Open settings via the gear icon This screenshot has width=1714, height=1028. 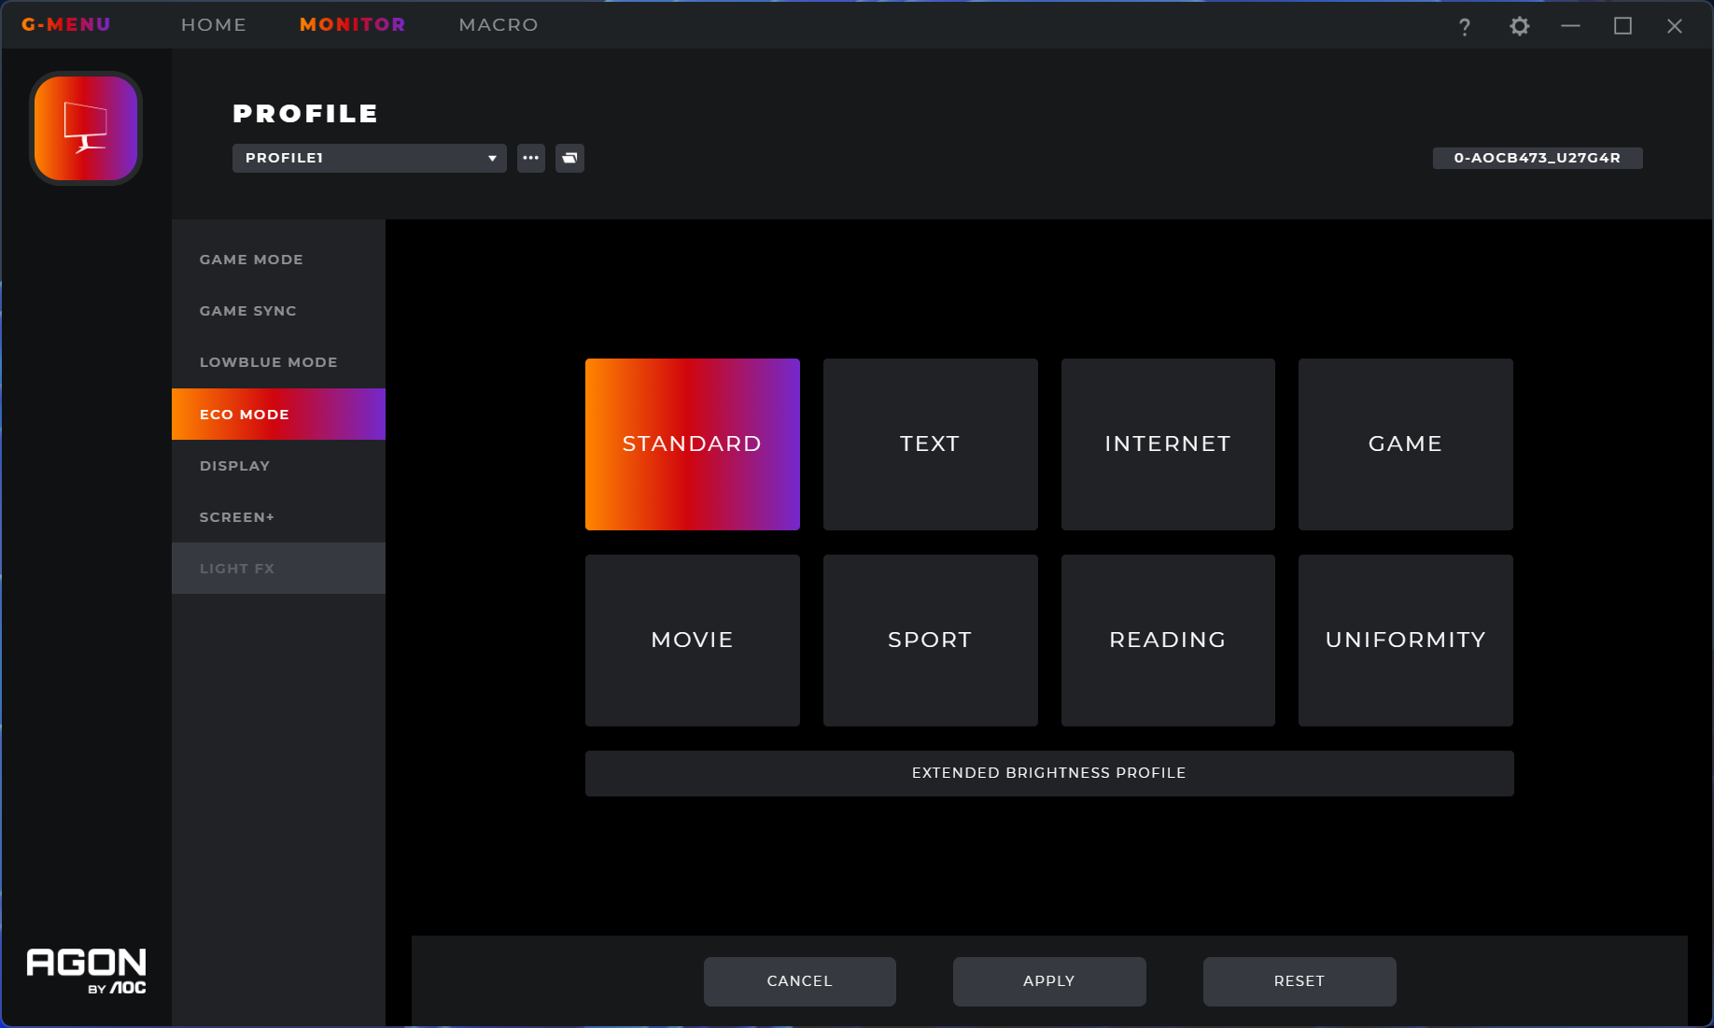pyautogui.click(x=1519, y=26)
